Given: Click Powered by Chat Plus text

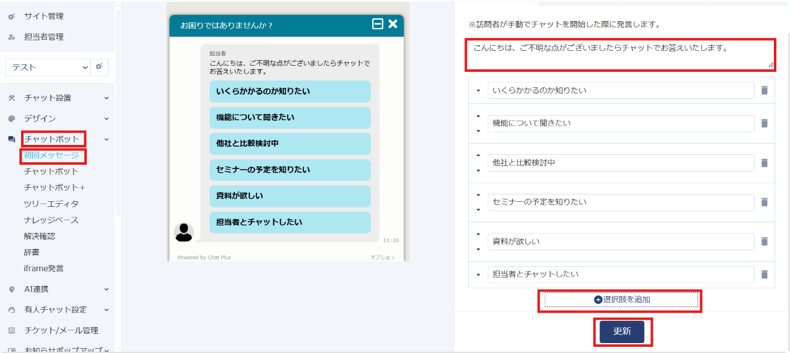Looking at the screenshot, I should click(204, 257).
